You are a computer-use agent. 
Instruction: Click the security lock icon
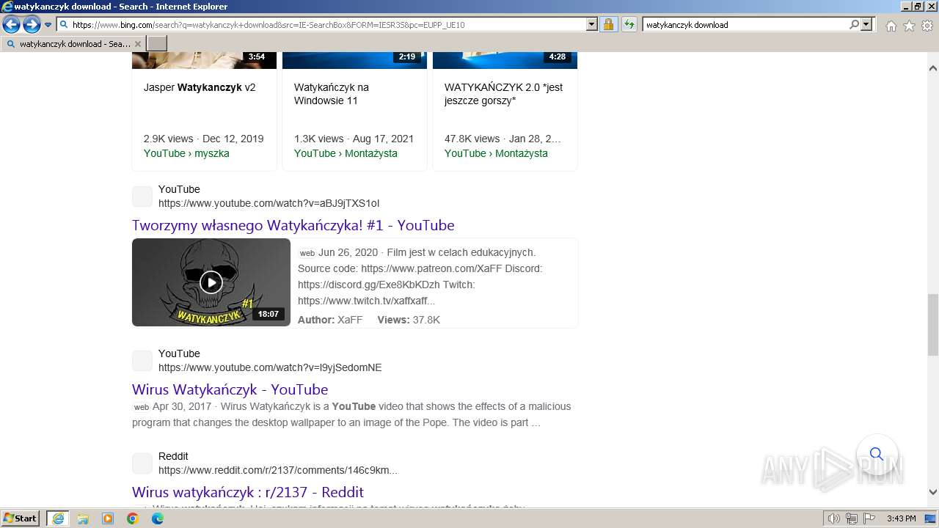point(608,25)
